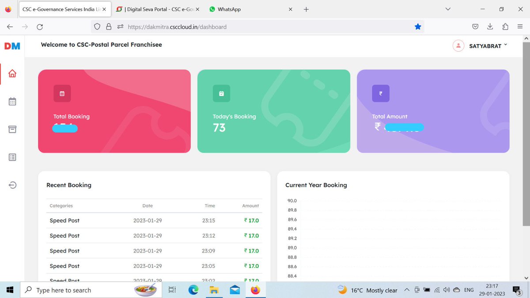The image size is (530, 298).
Task: Click the Categories column header
Action: pos(61,206)
